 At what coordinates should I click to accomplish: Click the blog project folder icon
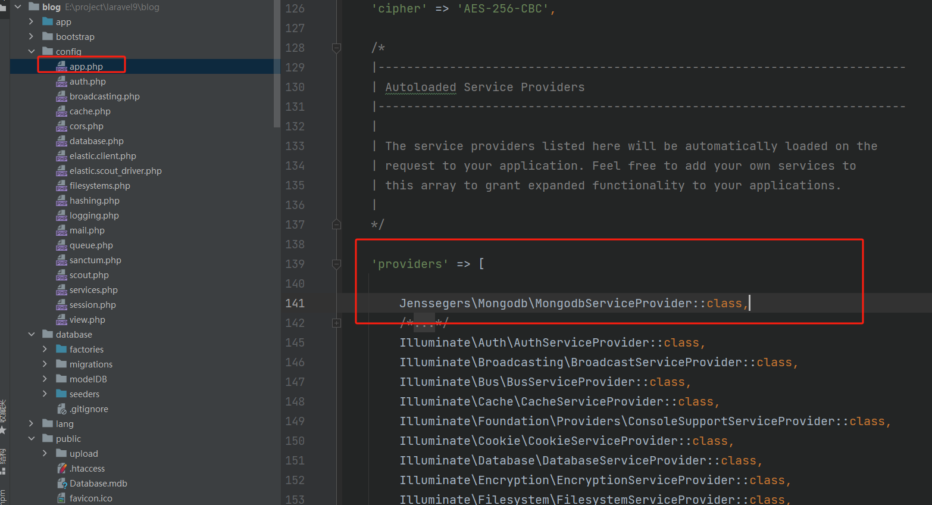coord(34,7)
